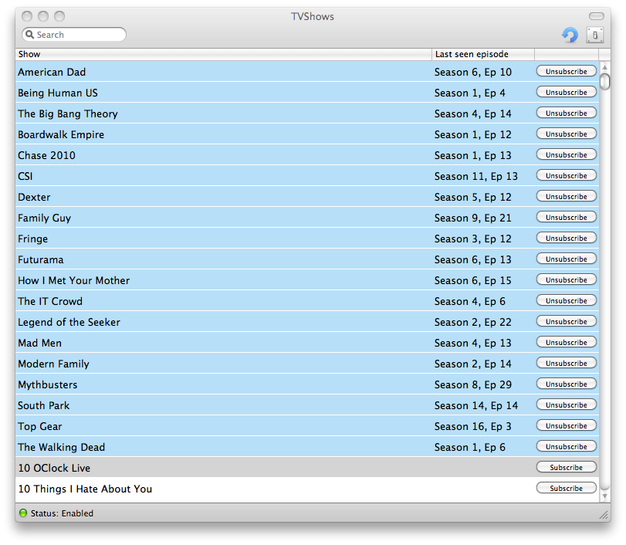This screenshot has width=626, height=545.
Task: Select the Fringe show title
Action: [x=32, y=239]
